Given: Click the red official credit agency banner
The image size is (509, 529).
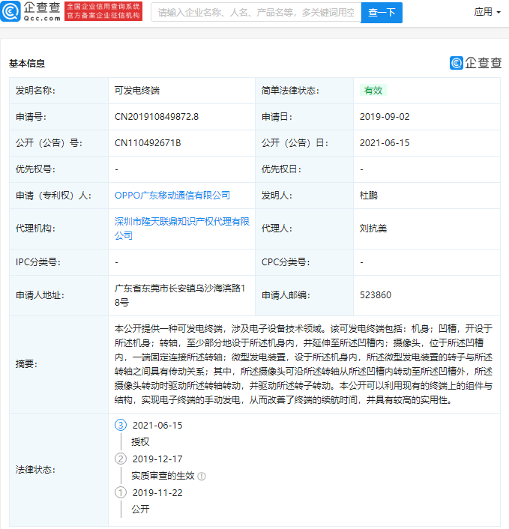Looking at the screenshot, I should 103,11.
